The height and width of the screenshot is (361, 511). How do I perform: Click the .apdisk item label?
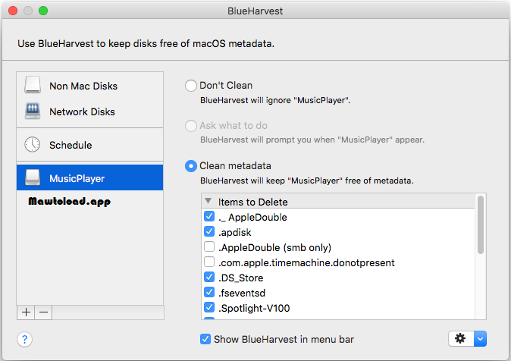[234, 233]
